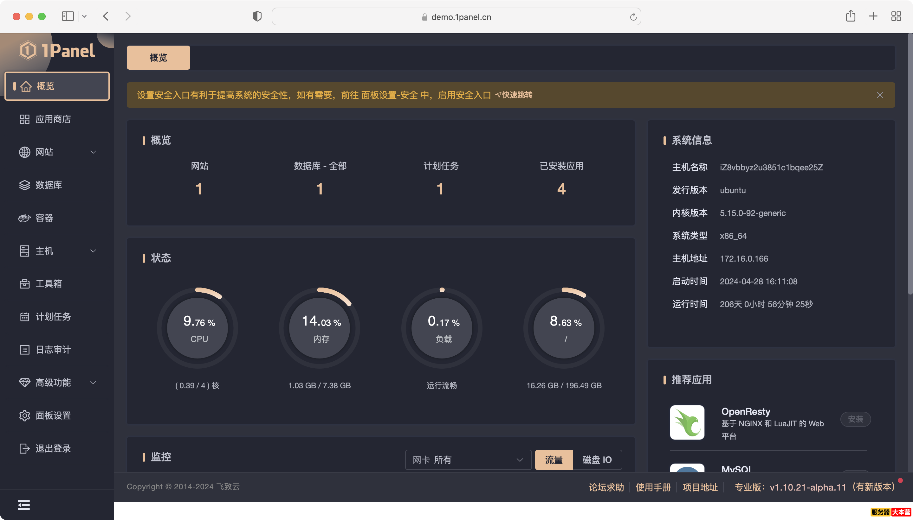Select the 流量 traffic toggle button
The image size is (913, 520).
554,460
